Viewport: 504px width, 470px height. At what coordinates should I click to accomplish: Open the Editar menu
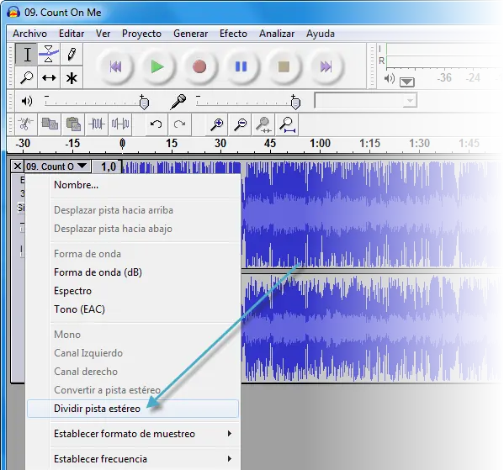pyautogui.click(x=72, y=34)
